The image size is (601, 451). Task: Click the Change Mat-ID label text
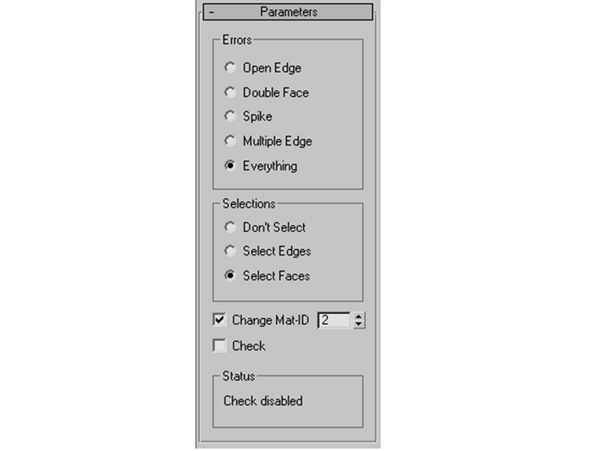tap(270, 321)
